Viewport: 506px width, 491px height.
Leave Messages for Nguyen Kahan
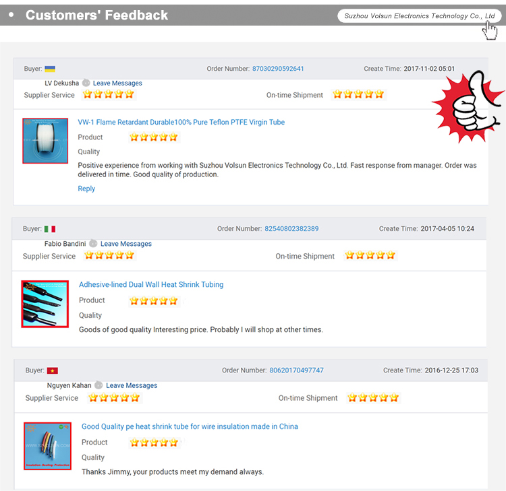click(132, 386)
